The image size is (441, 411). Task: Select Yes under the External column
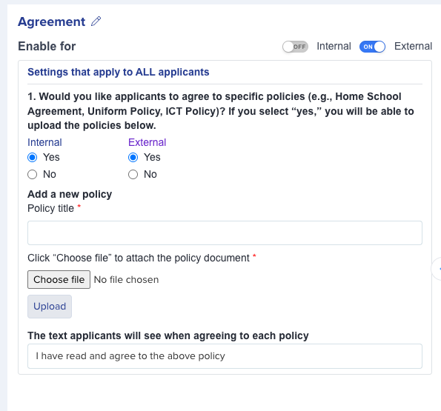[133, 157]
